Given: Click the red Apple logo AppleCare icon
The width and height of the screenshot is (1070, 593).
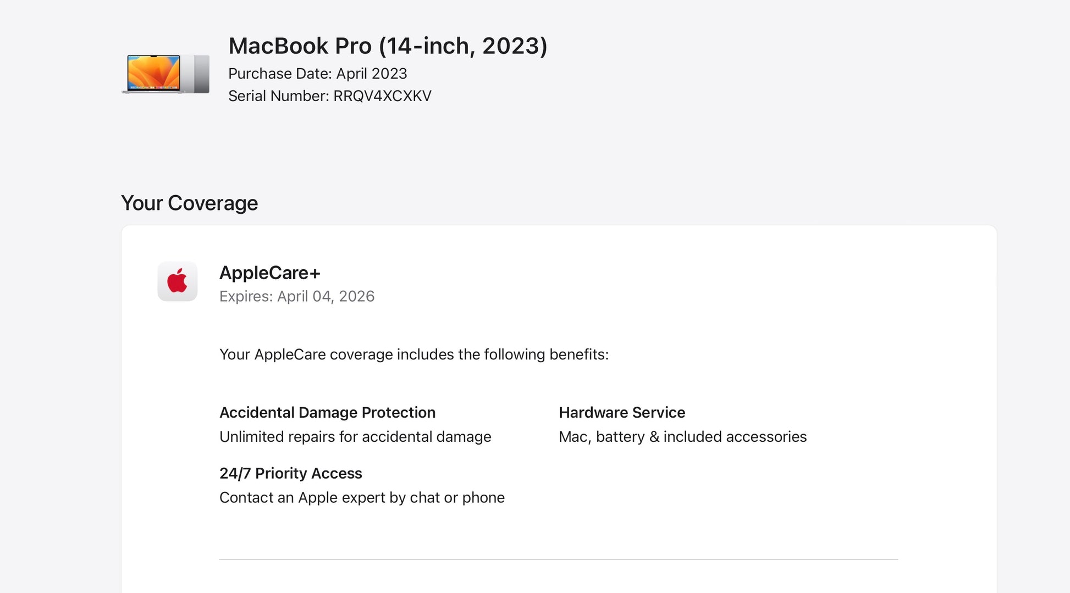Looking at the screenshot, I should [x=177, y=281].
